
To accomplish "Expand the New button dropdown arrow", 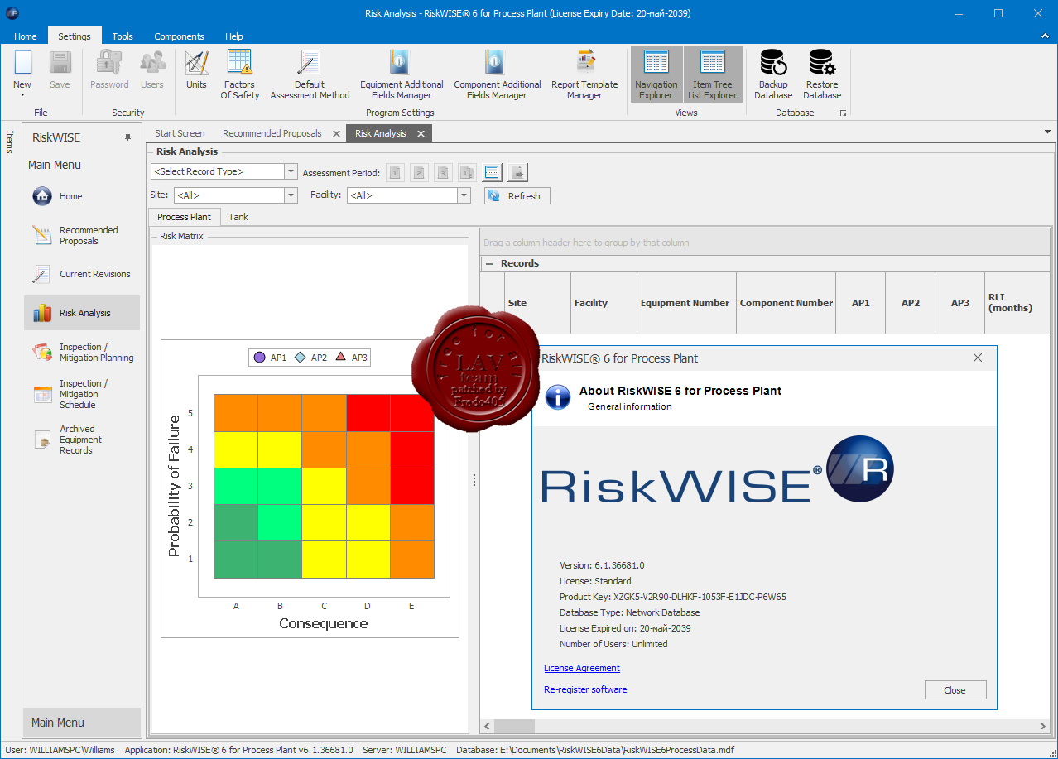I will coord(22,94).
